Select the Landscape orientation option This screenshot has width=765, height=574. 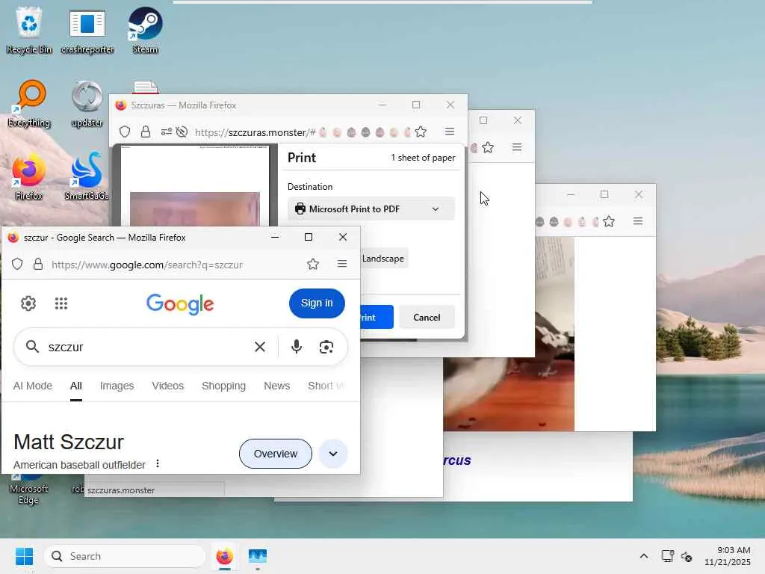pyautogui.click(x=383, y=258)
